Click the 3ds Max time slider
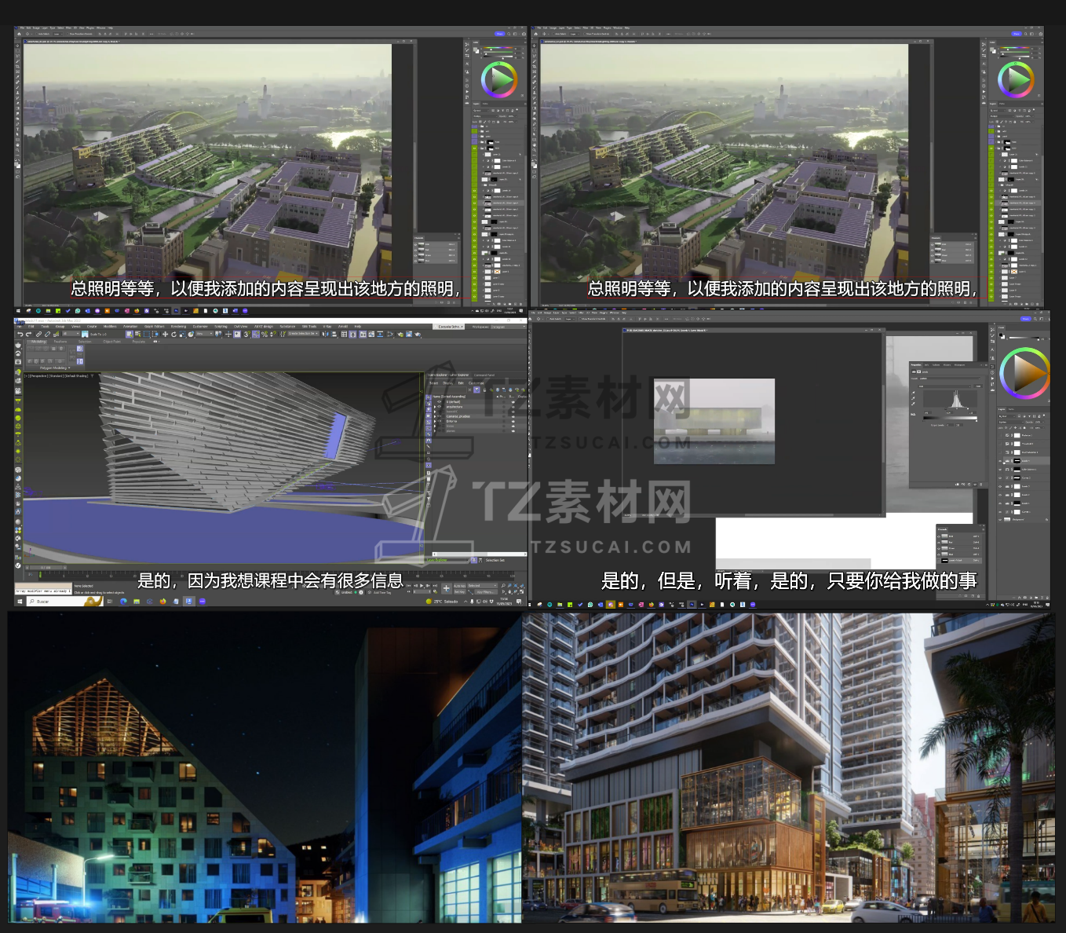1066x933 pixels. point(46,567)
